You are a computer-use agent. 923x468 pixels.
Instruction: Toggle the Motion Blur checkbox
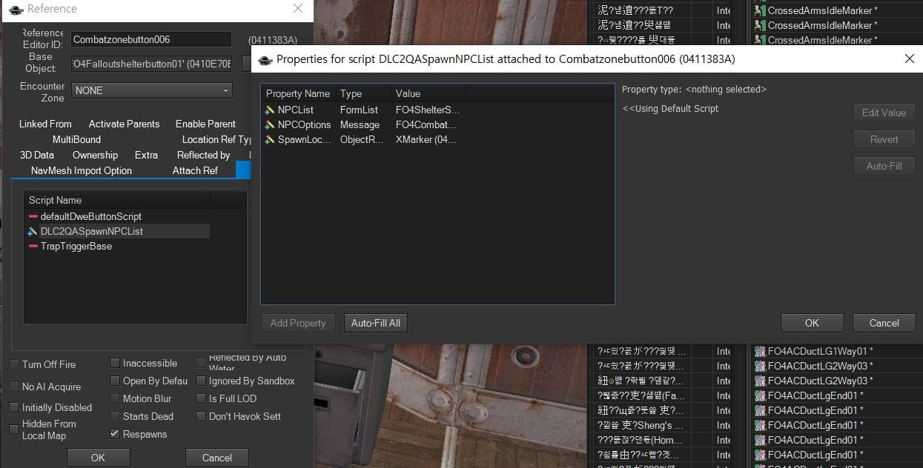coord(115,398)
